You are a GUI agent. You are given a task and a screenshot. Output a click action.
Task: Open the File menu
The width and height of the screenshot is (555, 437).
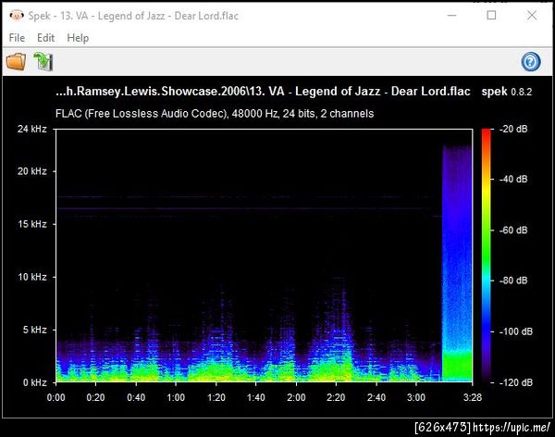point(17,38)
